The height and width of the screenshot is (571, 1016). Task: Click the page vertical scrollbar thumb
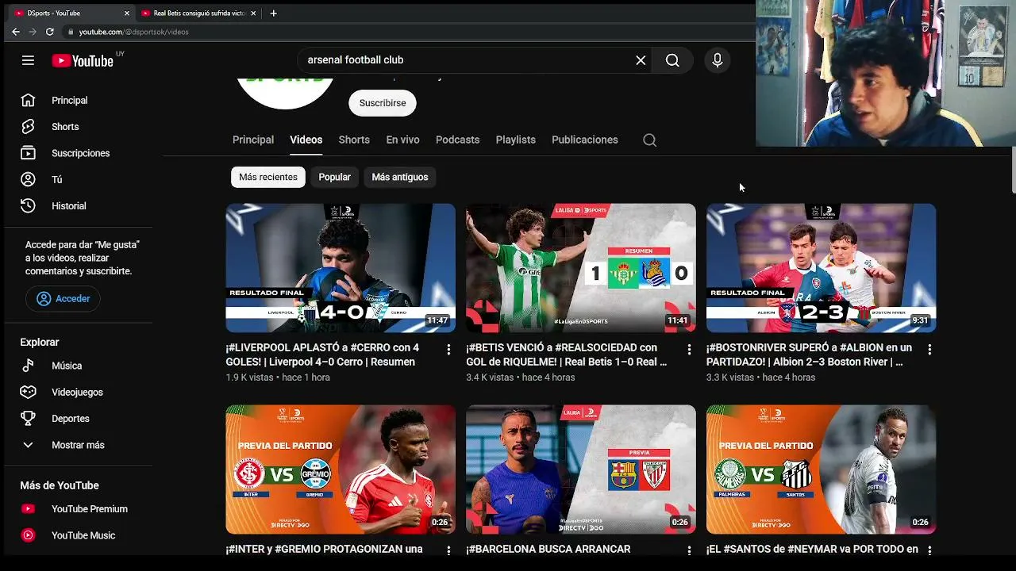pyautogui.click(x=1012, y=170)
